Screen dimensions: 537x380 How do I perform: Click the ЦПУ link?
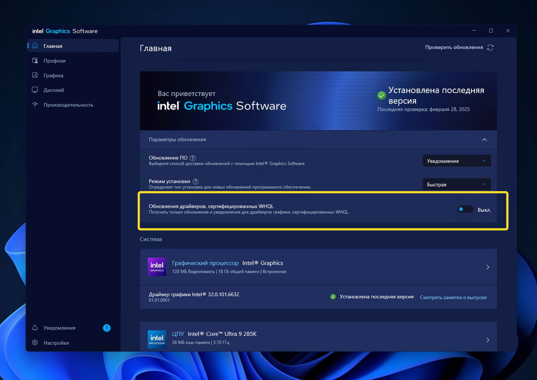(178, 334)
